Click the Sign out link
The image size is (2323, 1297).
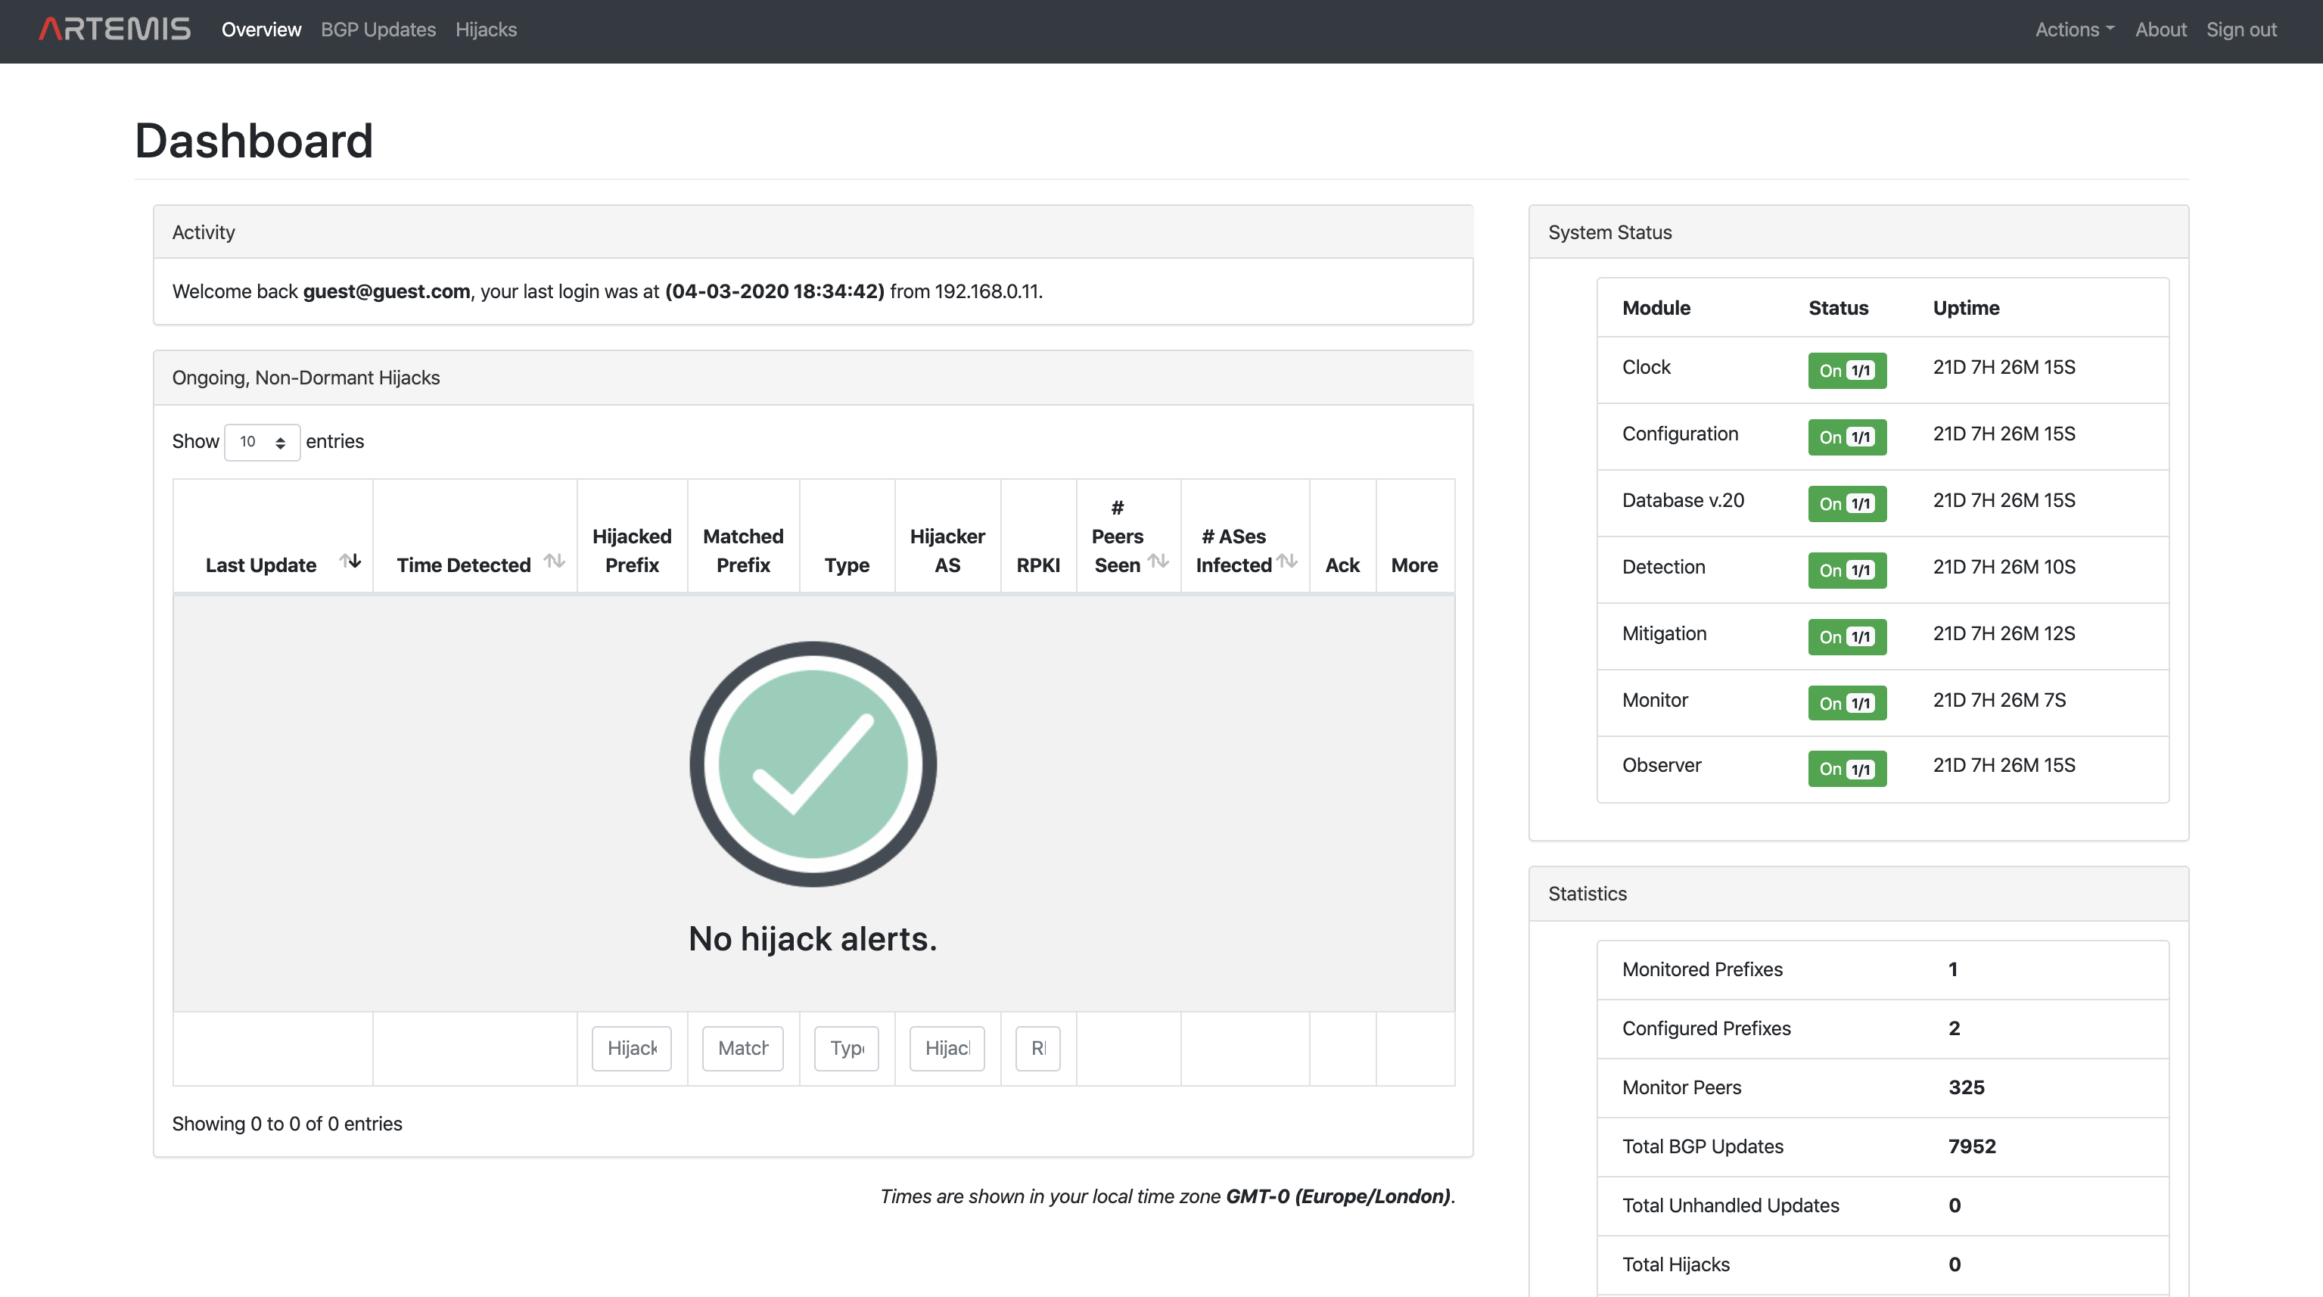[2241, 30]
